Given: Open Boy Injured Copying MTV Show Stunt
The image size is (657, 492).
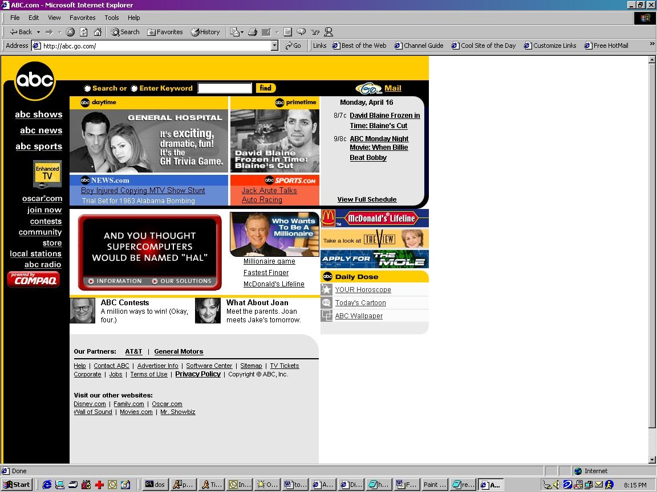Looking at the screenshot, I should 143,190.
